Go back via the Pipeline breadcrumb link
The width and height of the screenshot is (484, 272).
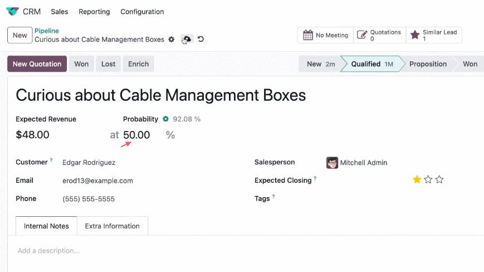pyautogui.click(x=47, y=31)
